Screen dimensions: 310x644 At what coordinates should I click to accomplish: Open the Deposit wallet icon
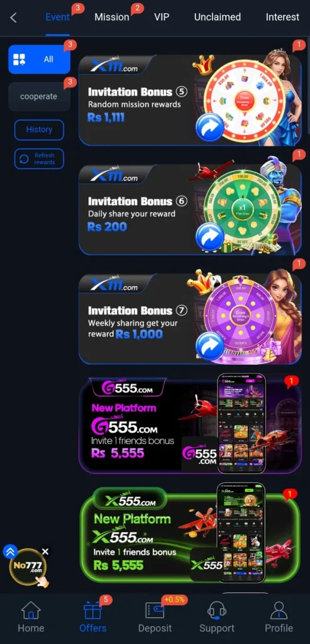[x=155, y=610]
